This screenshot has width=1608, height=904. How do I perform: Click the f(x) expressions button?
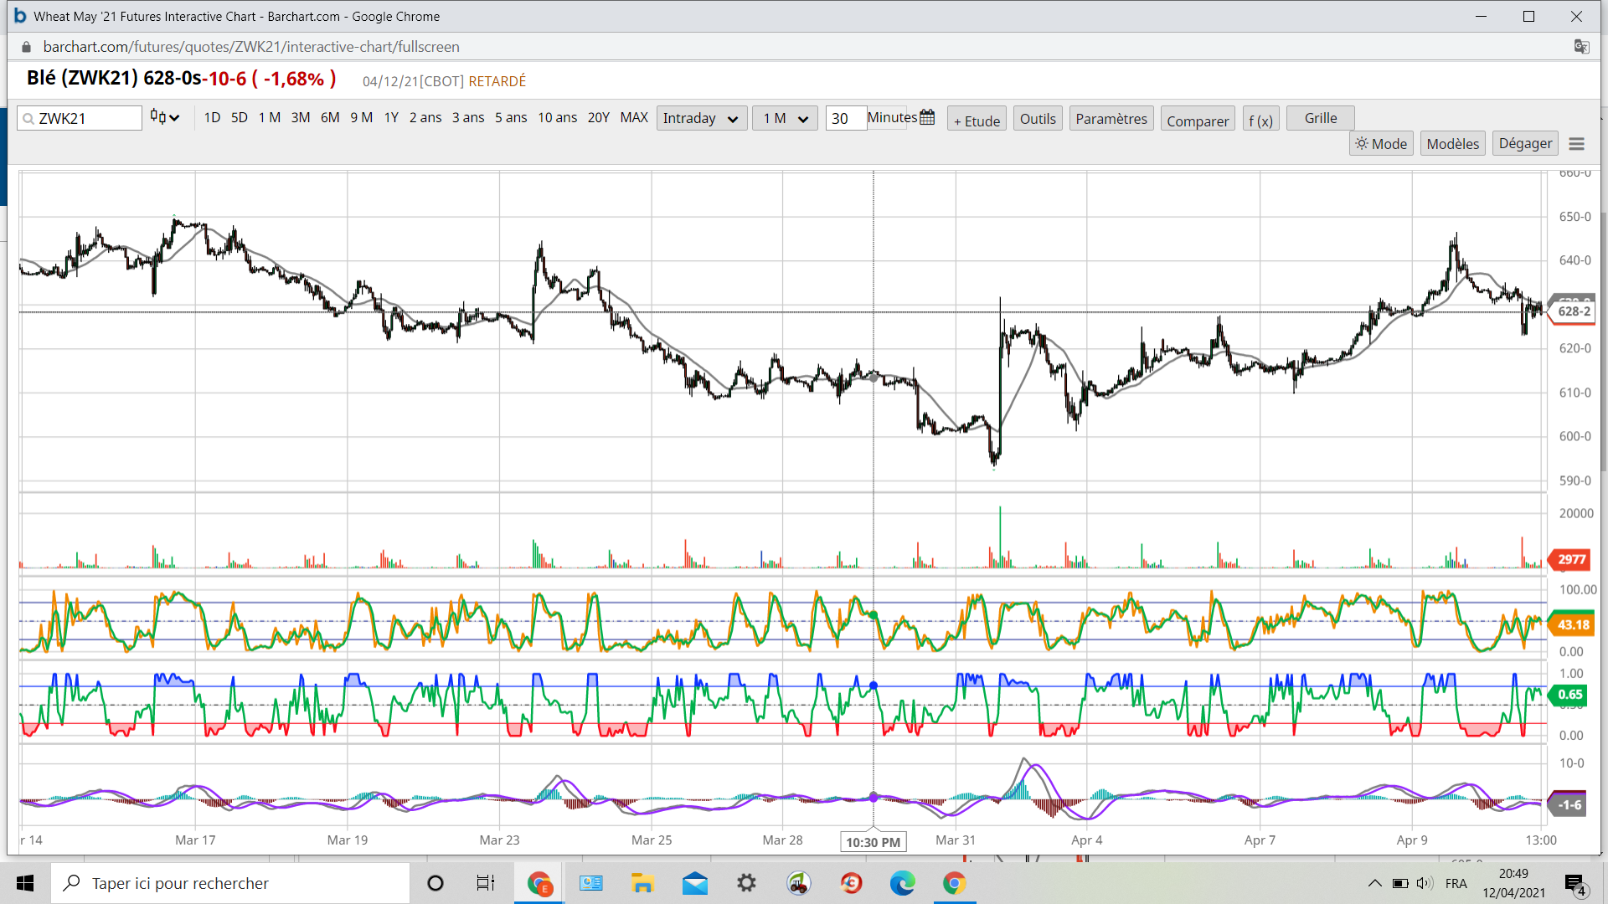tap(1260, 121)
